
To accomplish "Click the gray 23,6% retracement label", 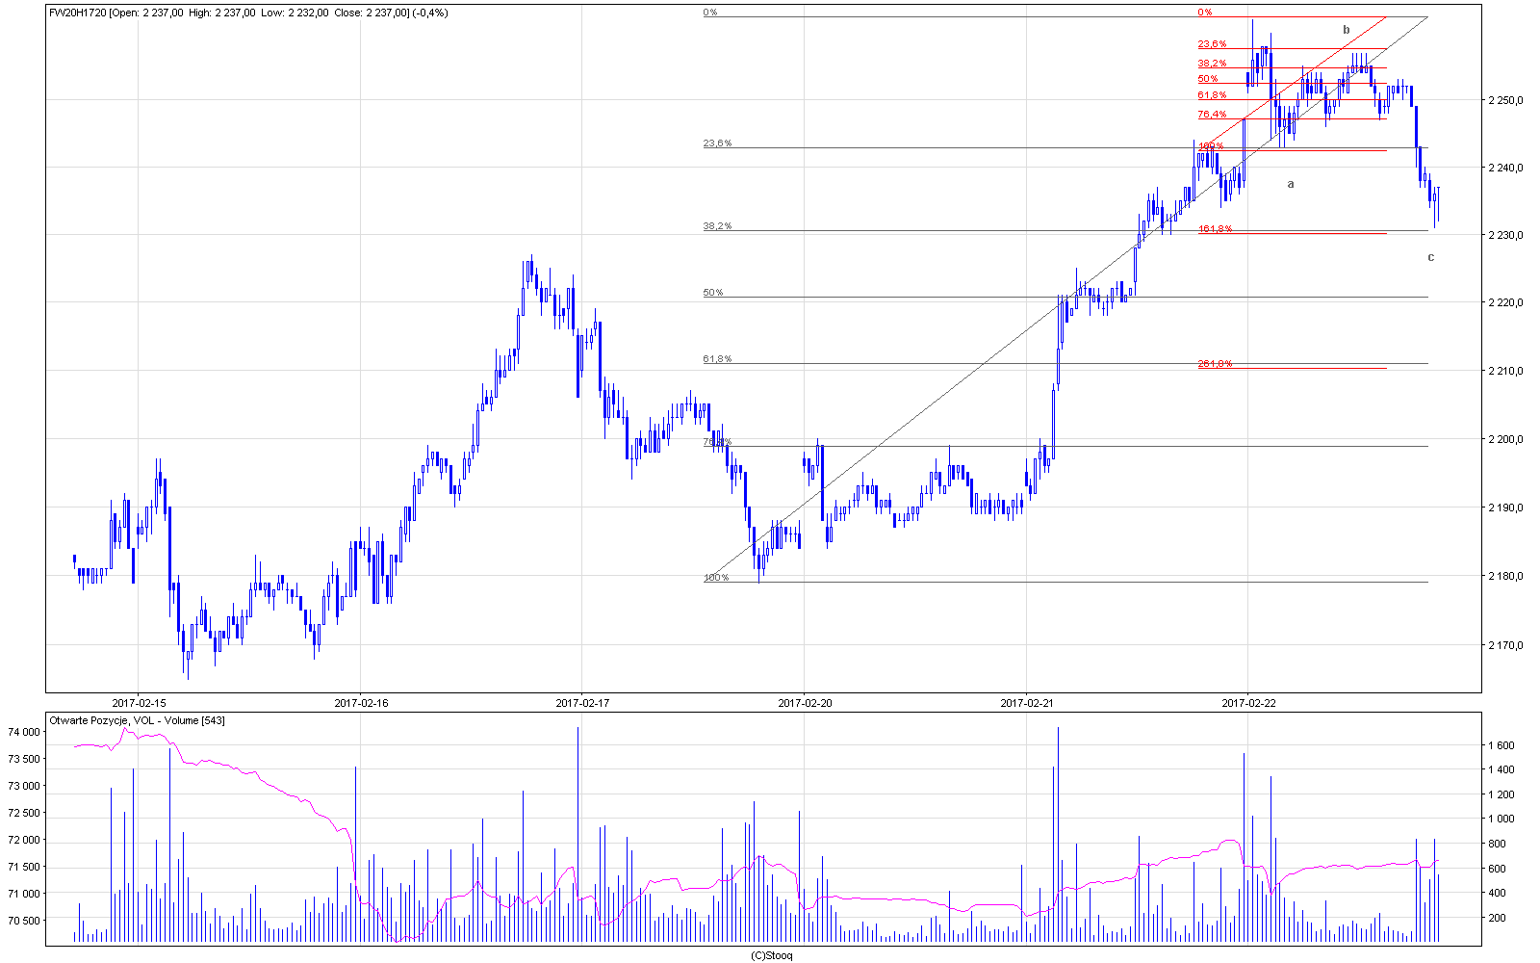I will [x=717, y=143].
